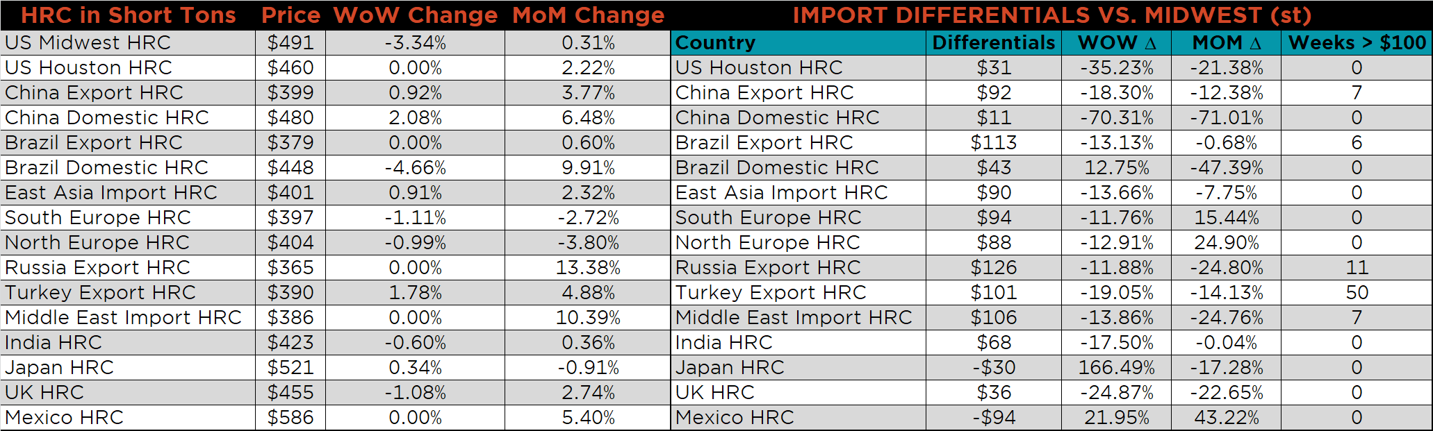
Task: Click the WOW Δ column header
Action: 1116,43
